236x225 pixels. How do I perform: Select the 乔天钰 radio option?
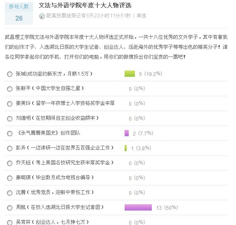9,163
